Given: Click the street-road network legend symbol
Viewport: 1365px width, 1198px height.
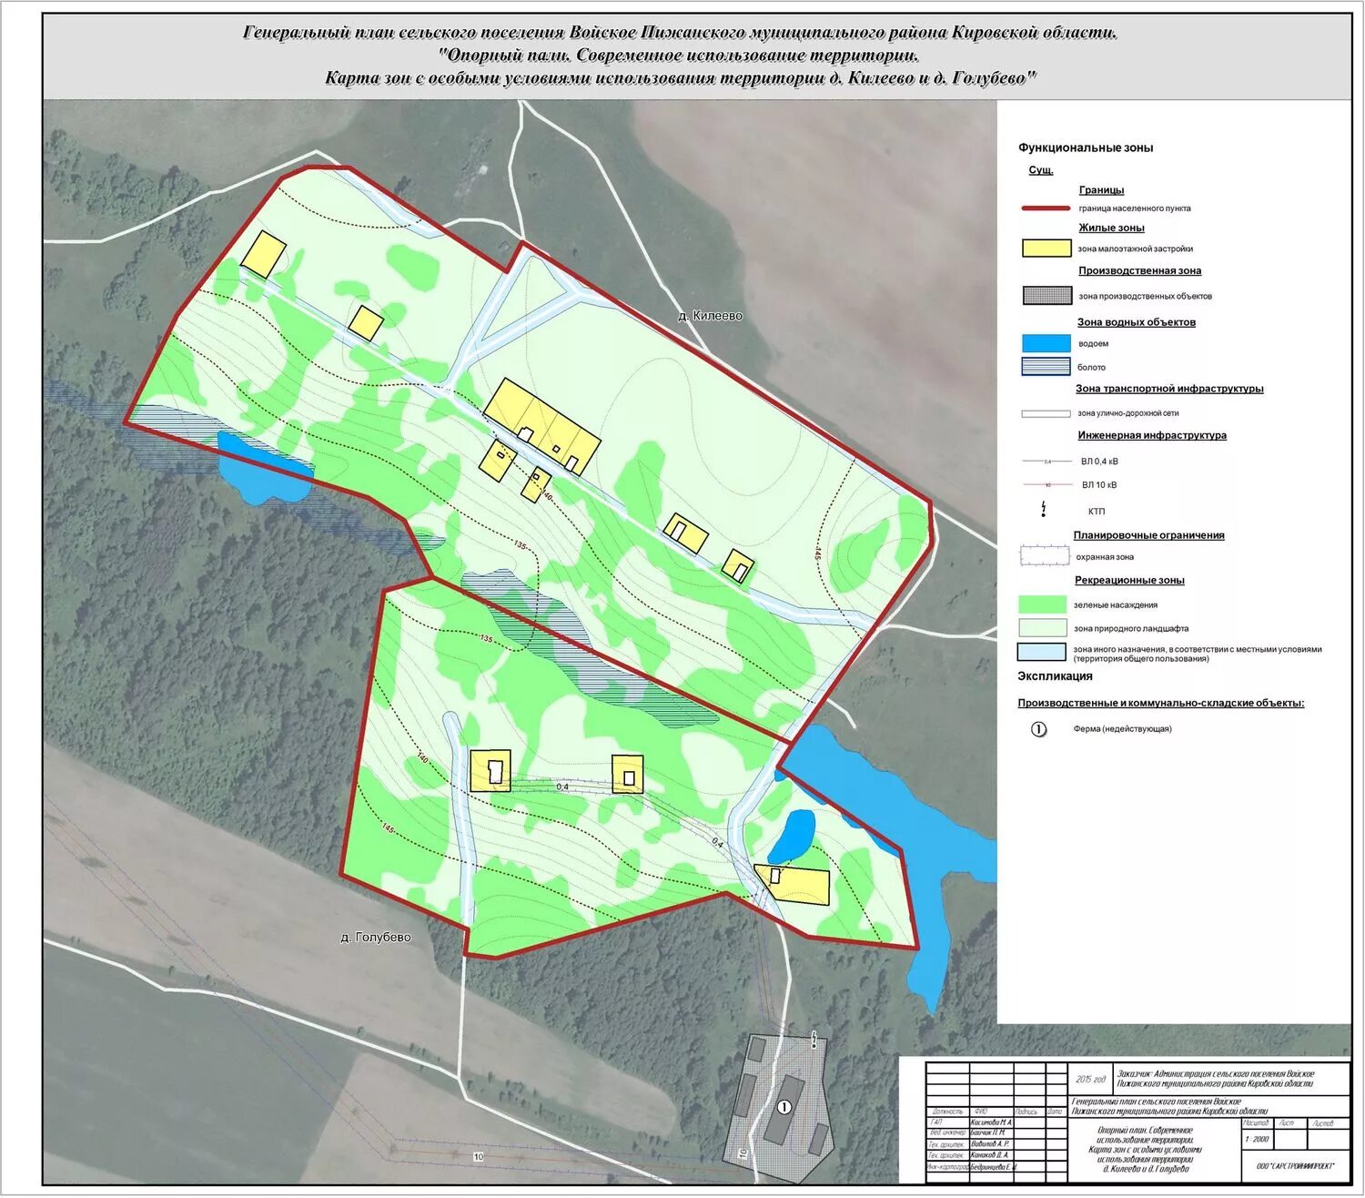Looking at the screenshot, I should point(1046,413).
